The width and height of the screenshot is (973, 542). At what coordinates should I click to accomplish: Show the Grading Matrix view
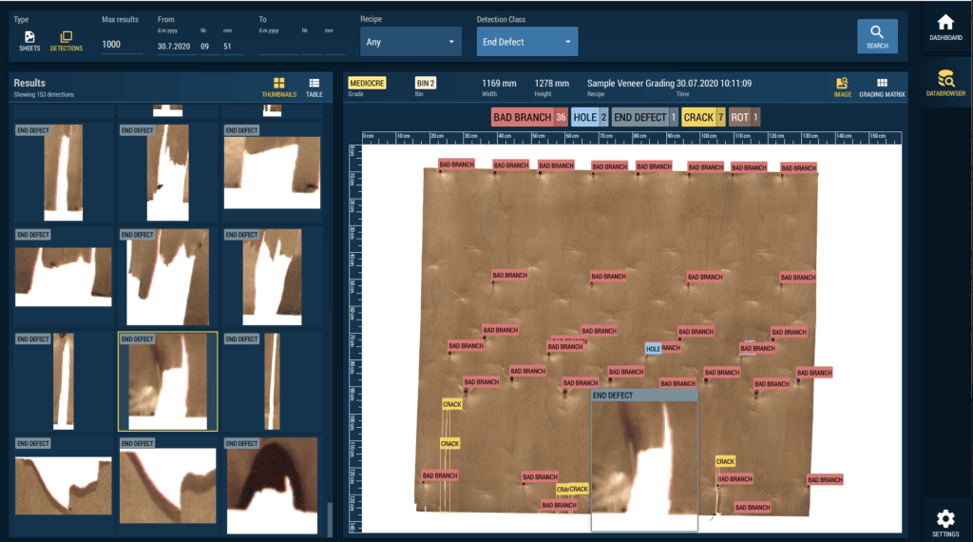pos(882,87)
